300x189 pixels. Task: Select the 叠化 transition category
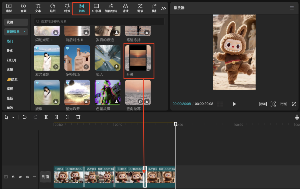10,51
